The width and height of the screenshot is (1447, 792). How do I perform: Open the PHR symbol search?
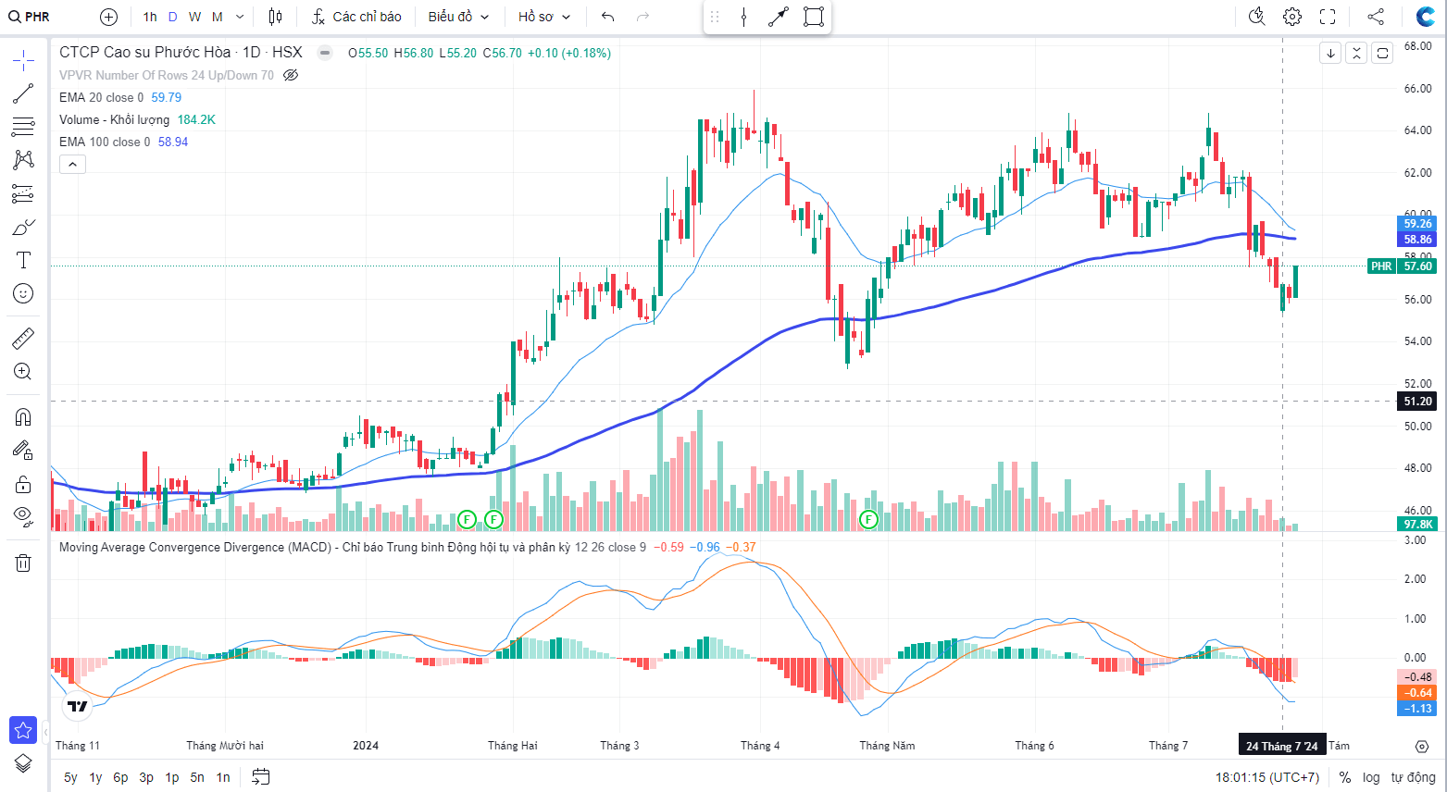click(x=30, y=17)
